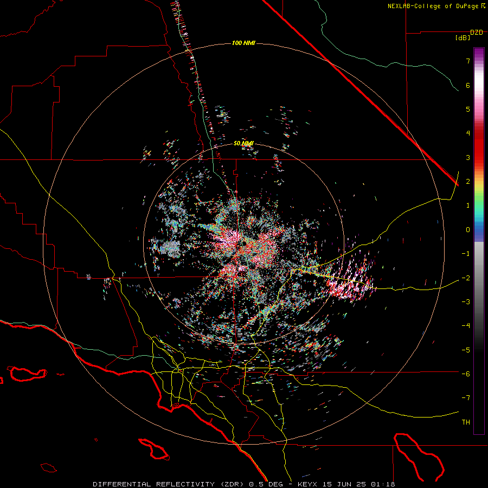Viewport: 488px width, 488px height.
Task: Click the DZD product label
Action: pyautogui.click(x=477, y=33)
